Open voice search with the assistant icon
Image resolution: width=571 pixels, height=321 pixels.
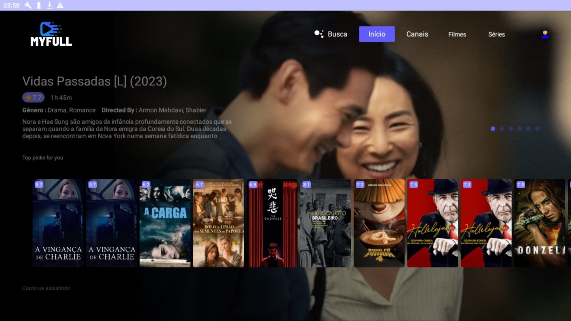coord(319,34)
